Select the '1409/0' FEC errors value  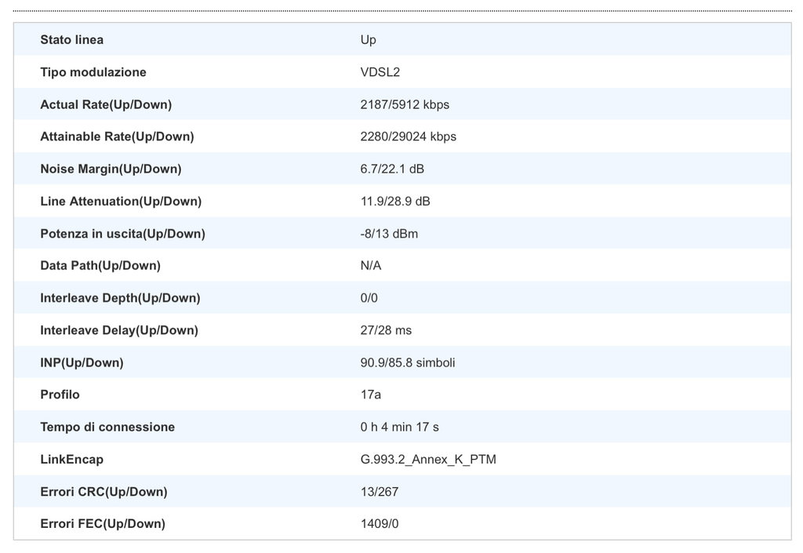point(380,524)
